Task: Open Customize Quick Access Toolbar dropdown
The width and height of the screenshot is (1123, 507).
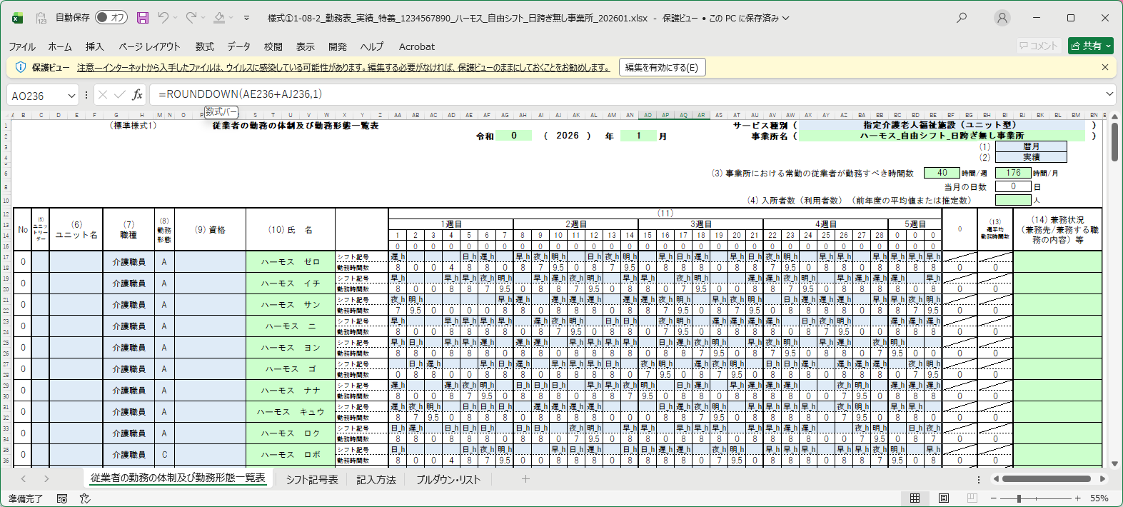Action: pyautogui.click(x=246, y=18)
